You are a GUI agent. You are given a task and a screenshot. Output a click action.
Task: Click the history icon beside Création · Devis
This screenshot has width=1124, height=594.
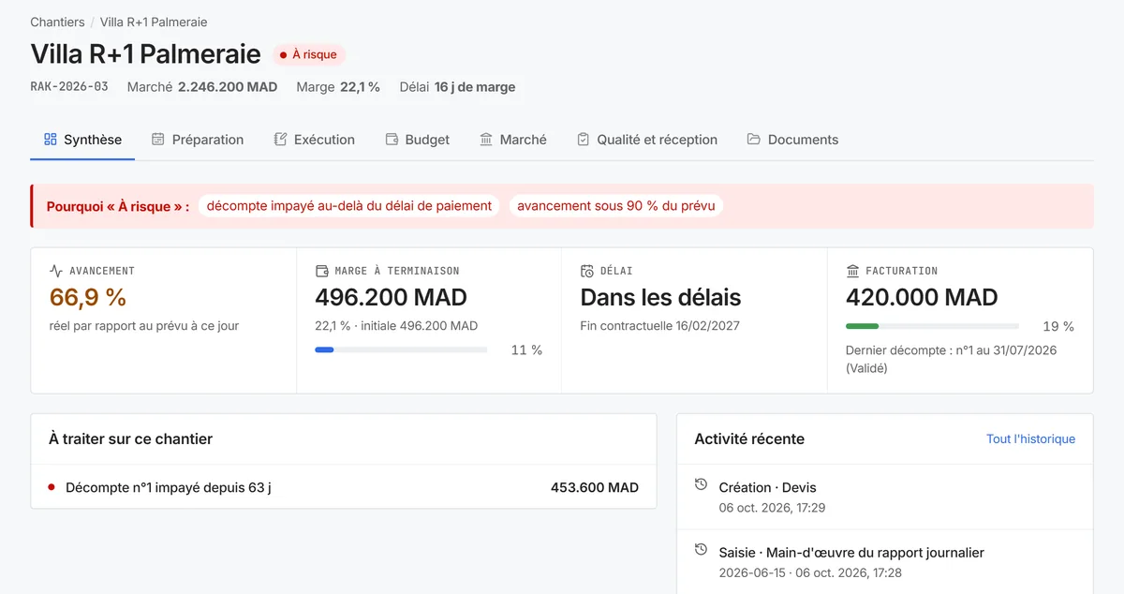pyautogui.click(x=701, y=484)
